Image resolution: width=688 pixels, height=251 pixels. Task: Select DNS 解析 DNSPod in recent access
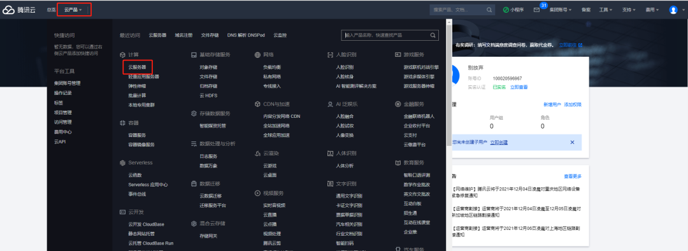coord(246,35)
